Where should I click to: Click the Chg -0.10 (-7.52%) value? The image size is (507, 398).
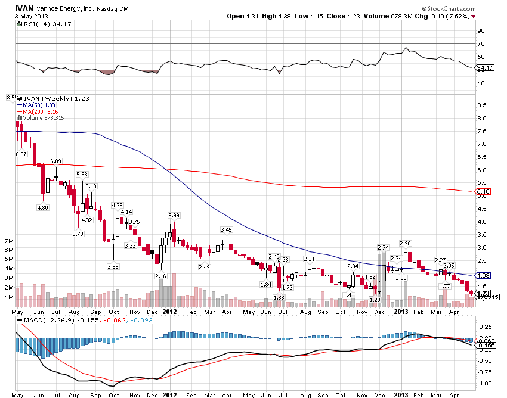click(442, 17)
